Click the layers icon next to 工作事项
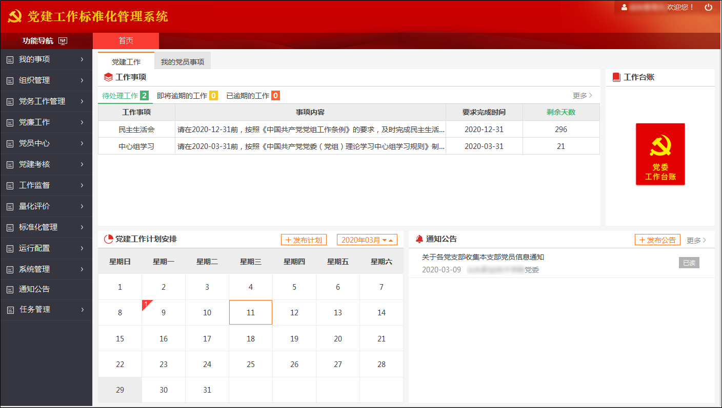Screen dimensions: 722x408 click(x=108, y=77)
